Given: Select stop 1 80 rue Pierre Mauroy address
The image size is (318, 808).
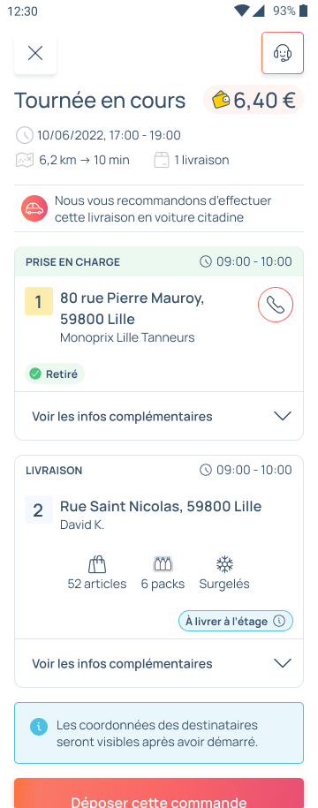Looking at the screenshot, I should point(132,308).
